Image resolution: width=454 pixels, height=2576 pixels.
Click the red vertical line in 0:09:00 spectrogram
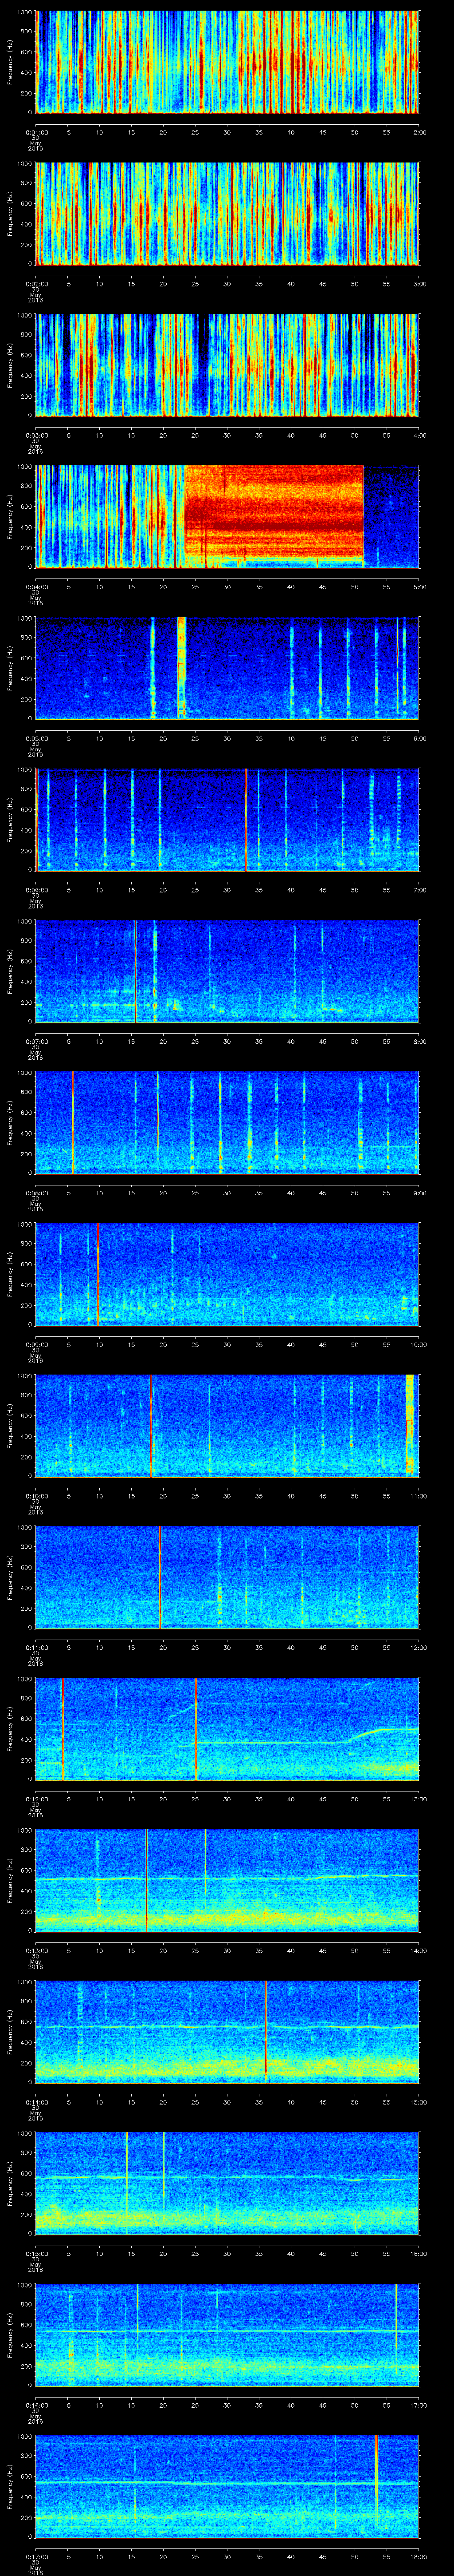[98, 1274]
